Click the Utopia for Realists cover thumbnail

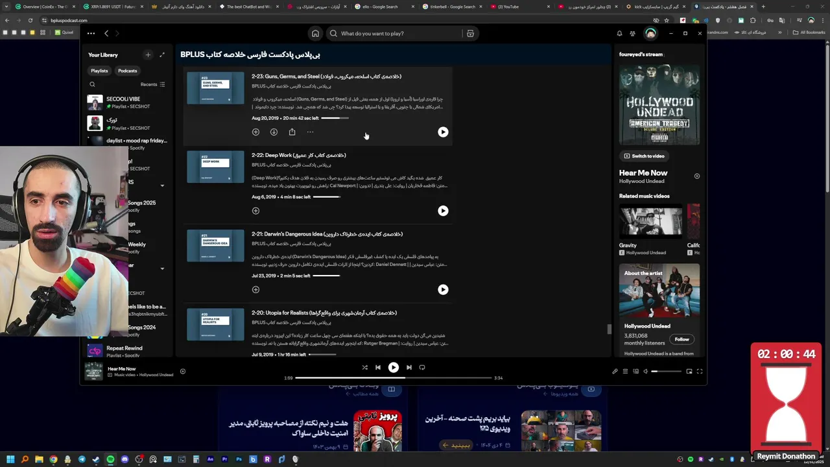click(215, 324)
